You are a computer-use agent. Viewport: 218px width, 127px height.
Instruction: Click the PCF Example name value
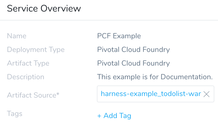[119, 36]
